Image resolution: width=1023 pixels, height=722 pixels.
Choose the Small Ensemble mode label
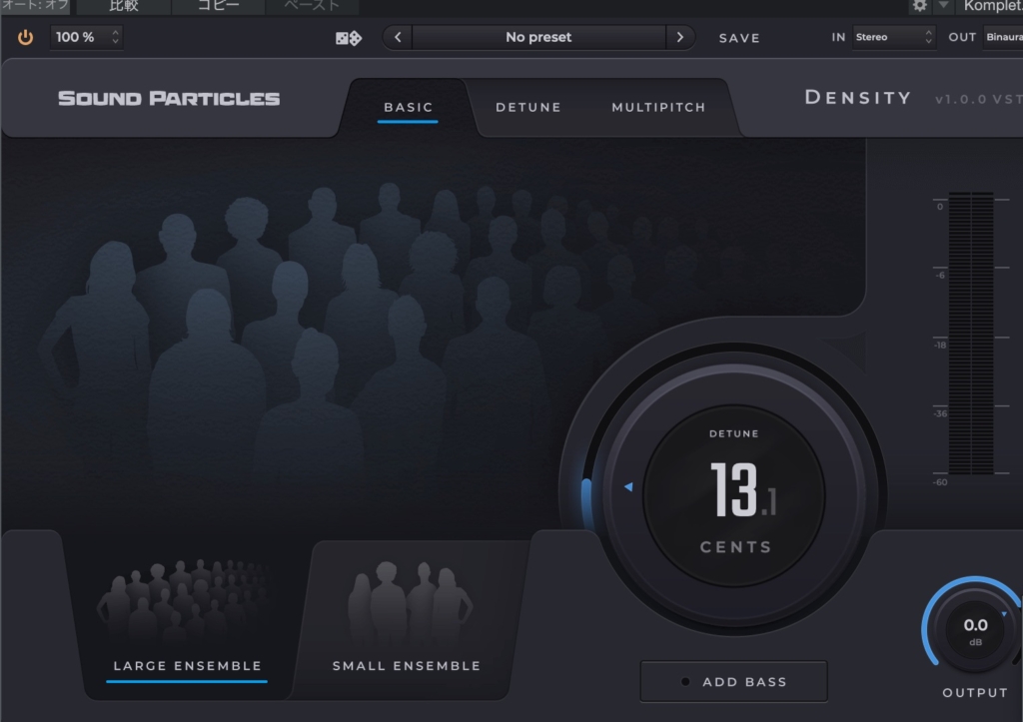pos(407,666)
